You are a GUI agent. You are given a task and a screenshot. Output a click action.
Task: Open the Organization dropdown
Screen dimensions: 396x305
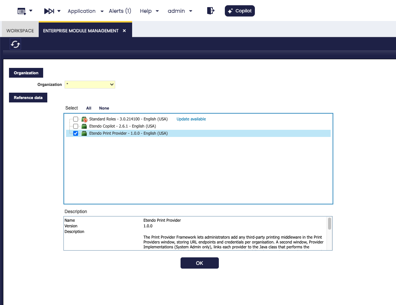click(90, 85)
